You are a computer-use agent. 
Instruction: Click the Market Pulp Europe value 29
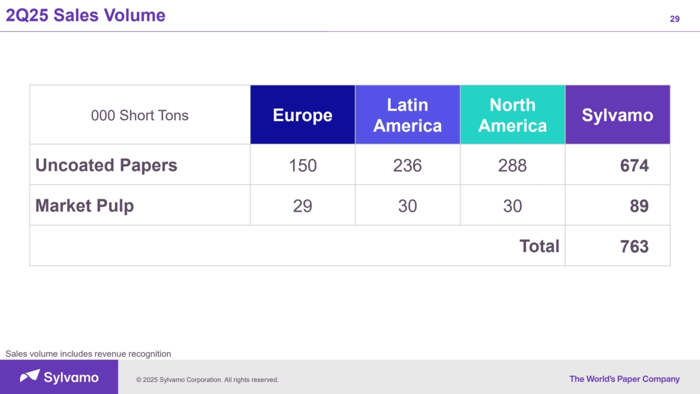click(302, 206)
